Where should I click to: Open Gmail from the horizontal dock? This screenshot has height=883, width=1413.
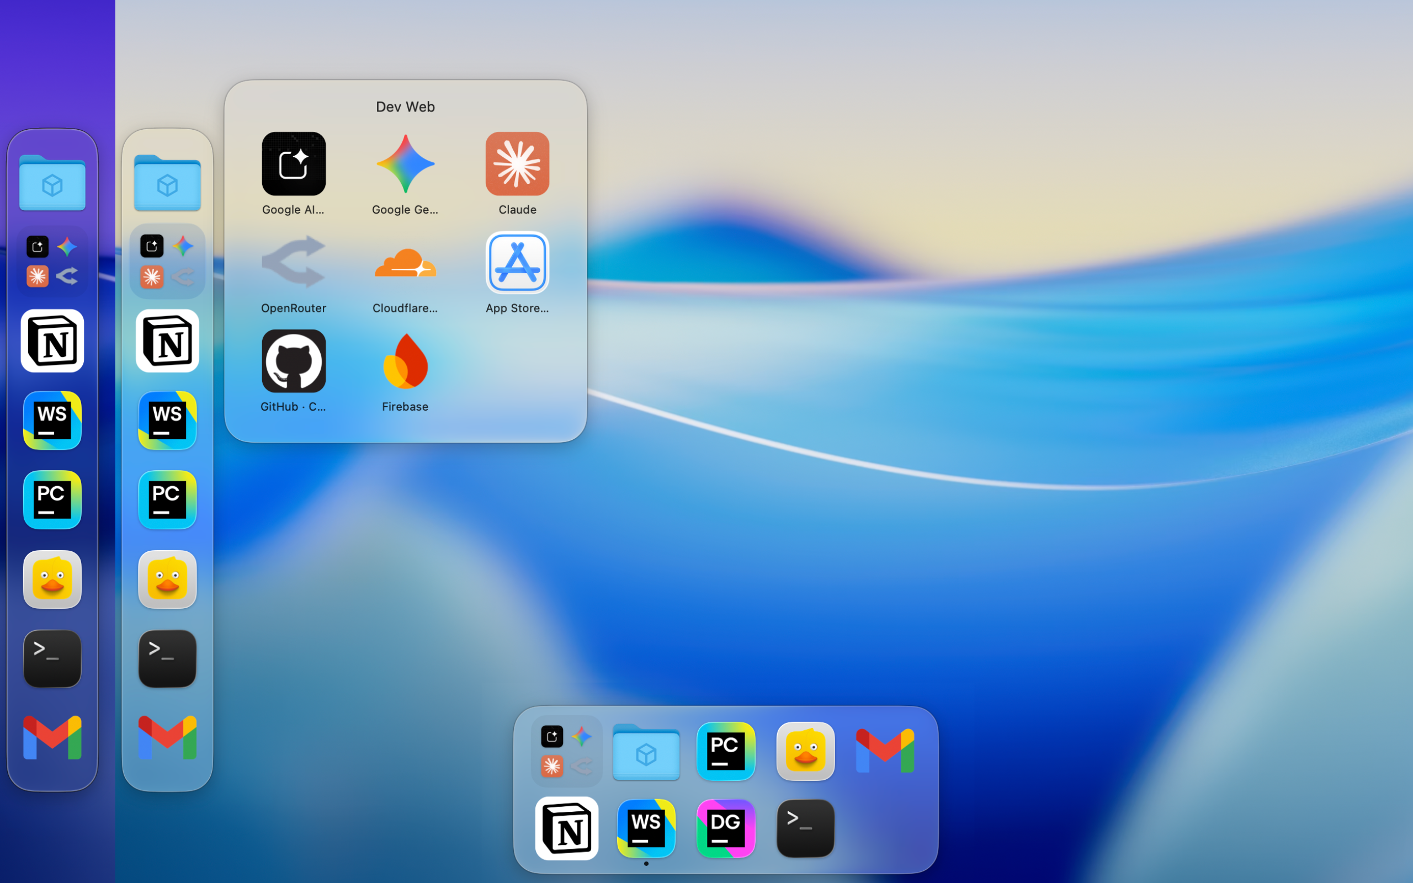tap(885, 752)
